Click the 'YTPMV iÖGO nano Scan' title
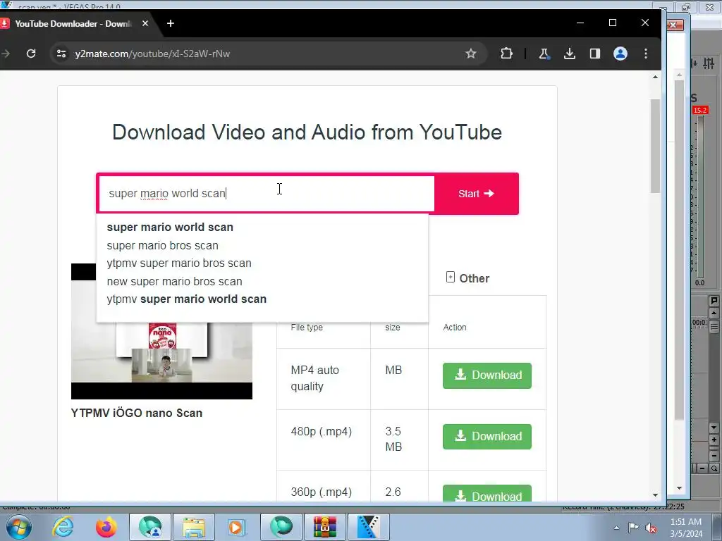722x541 pixels. 137,413
